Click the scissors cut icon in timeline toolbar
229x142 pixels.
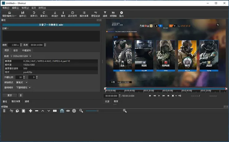[x=11, y=111]
